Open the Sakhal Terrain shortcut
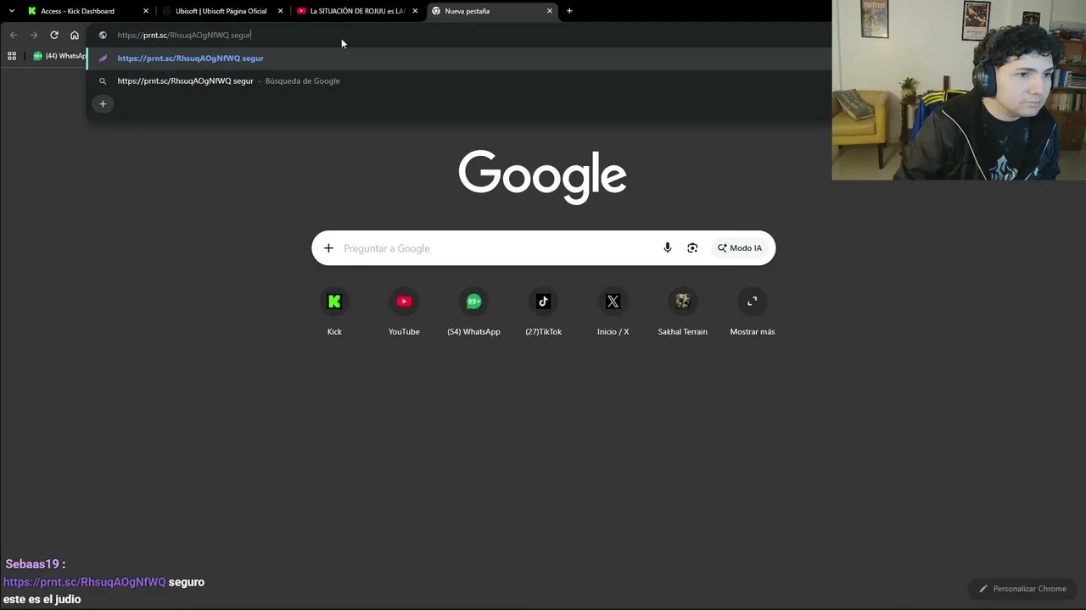Image resolution: width=1086 pixels, height=610 pixels. point(682,312)
